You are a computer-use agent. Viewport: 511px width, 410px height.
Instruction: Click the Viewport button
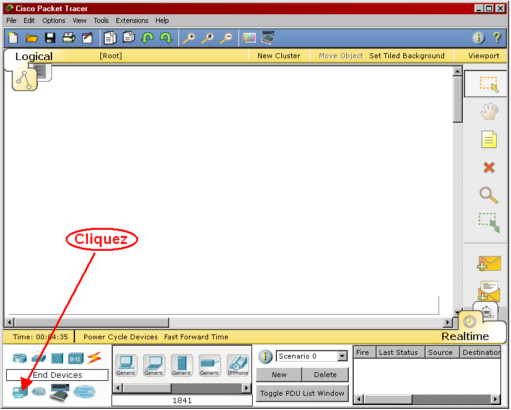(x=484, y=56)
